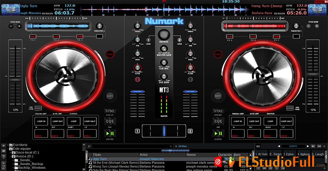The width and height of the screenshot is (328, 171).
Task: Sort by Duración column header
Action: pyautogui.click(x=225, y=155)
